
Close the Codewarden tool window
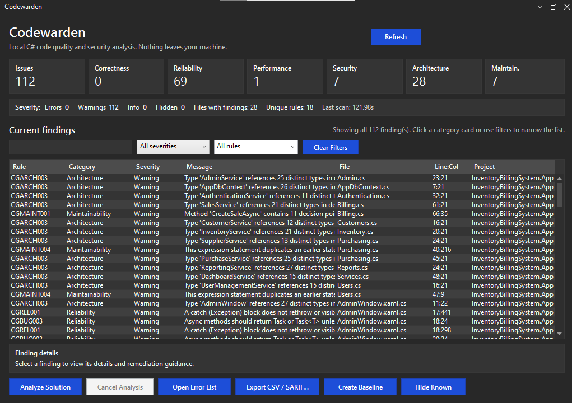click(567, 7)
